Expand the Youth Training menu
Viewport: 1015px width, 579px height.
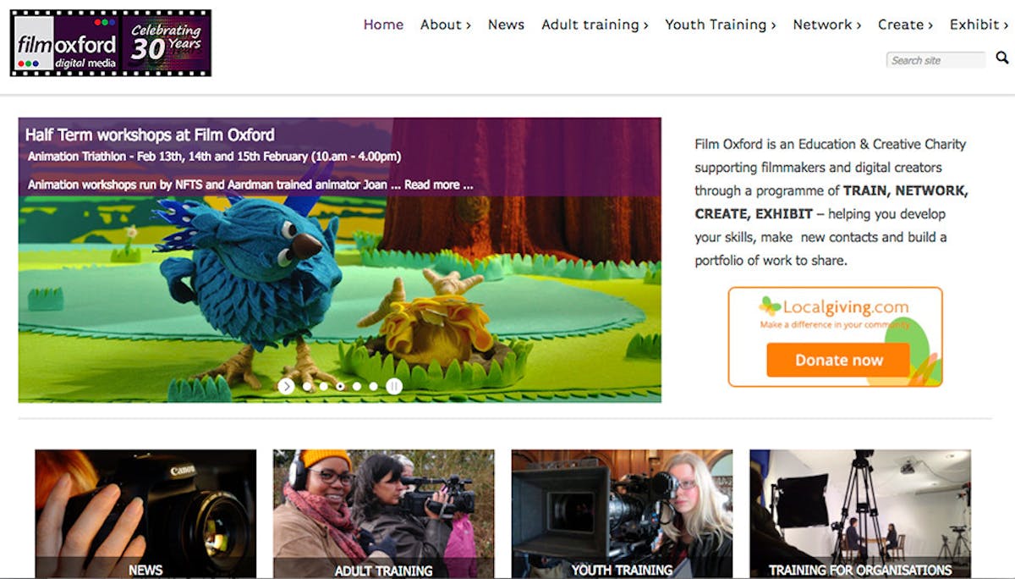coord(721,25)
